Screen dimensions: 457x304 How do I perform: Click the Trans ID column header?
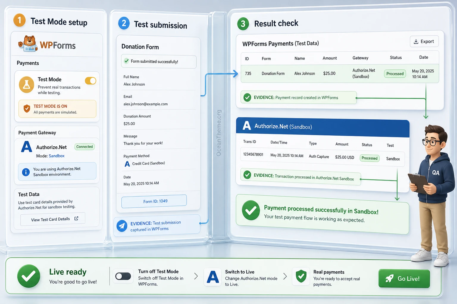(x=249, y=142)
